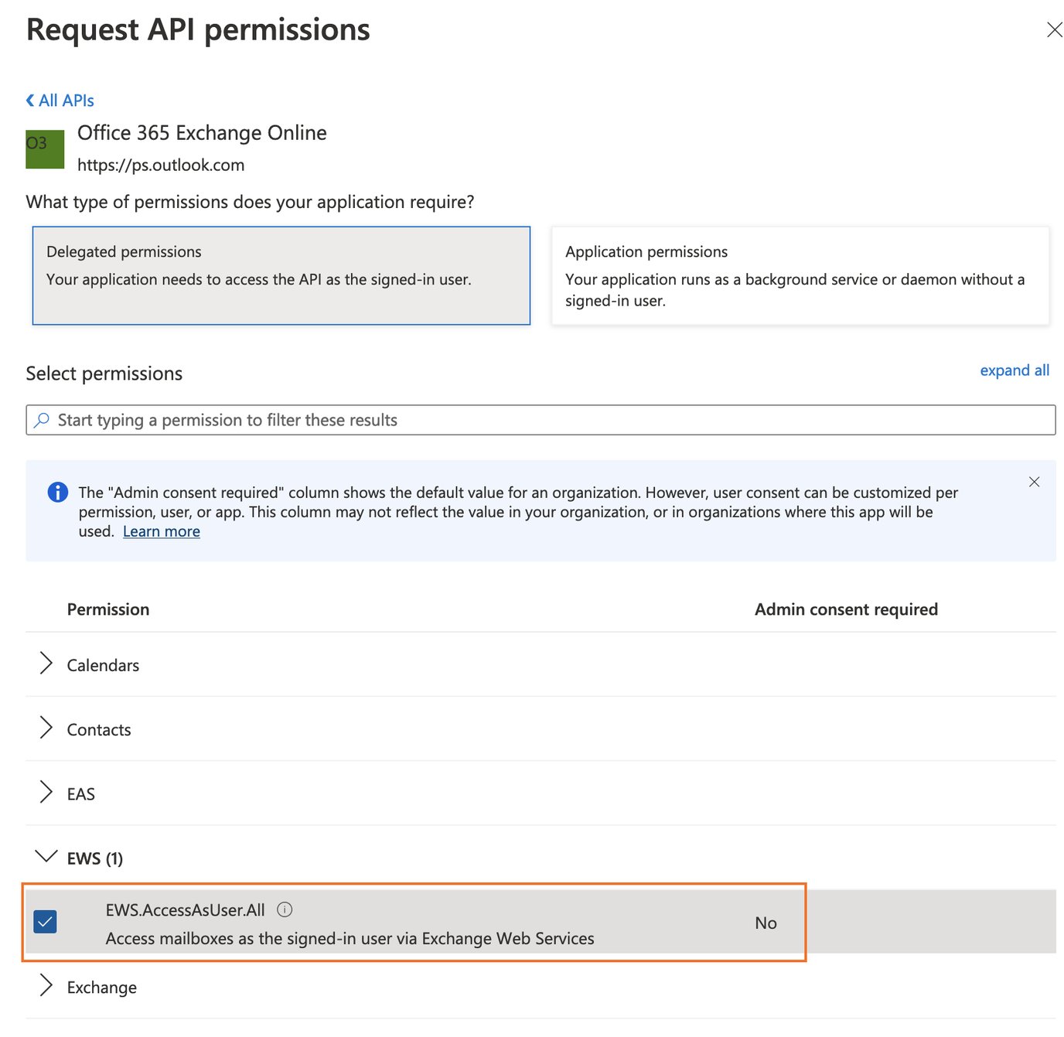Close the Request API permissions panel

pos(1054,29)
